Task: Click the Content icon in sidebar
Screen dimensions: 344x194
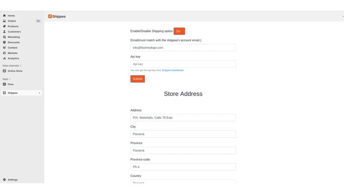Action: click(x=4, y=47)
